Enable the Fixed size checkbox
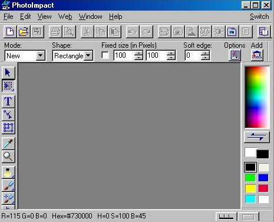This screenshot has height=222, width=274. pos(105,55)
